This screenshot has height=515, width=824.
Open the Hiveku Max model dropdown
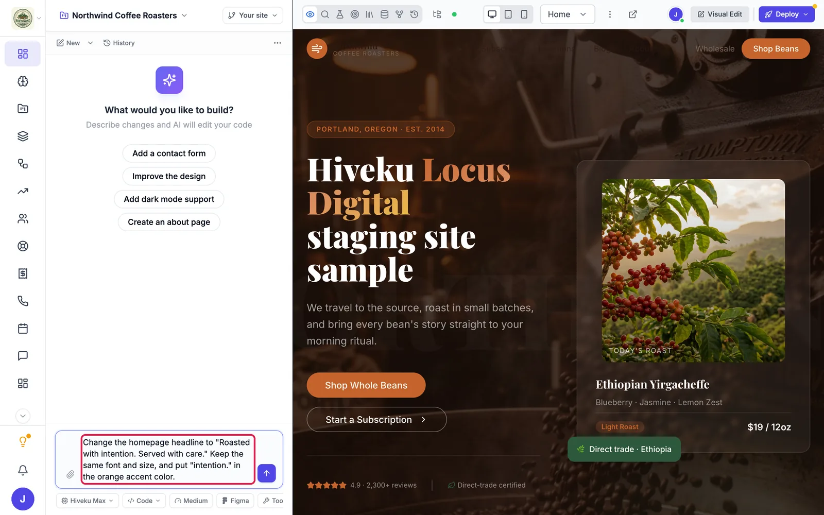pos(88,501)
